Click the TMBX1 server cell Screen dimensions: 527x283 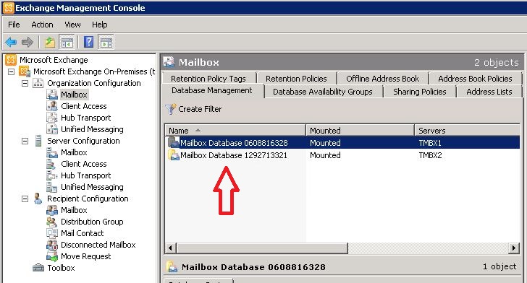click(430, 143)
